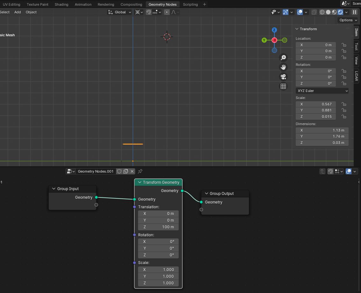Screen dimensions: 361x293
Task: Click the Z axis on navigation gizmo
Action: (x=274, y=30)
